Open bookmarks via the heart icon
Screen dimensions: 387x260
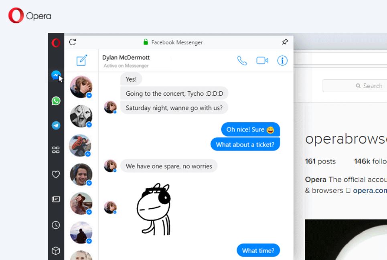point(56,174)
